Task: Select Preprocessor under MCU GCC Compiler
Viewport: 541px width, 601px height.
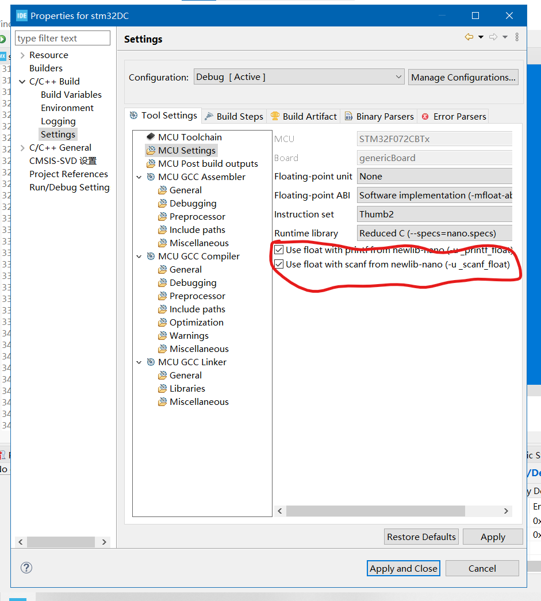Action: click(197, 296)
